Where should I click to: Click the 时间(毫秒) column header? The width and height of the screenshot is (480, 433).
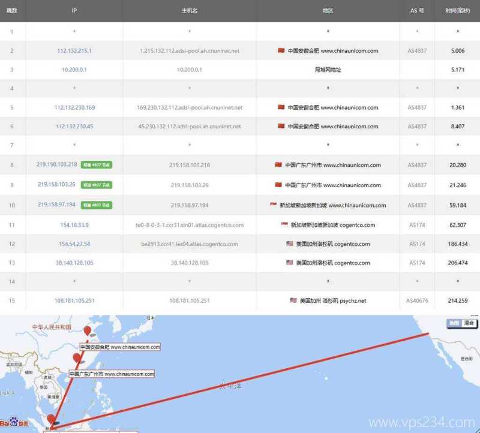coord(457,10)
